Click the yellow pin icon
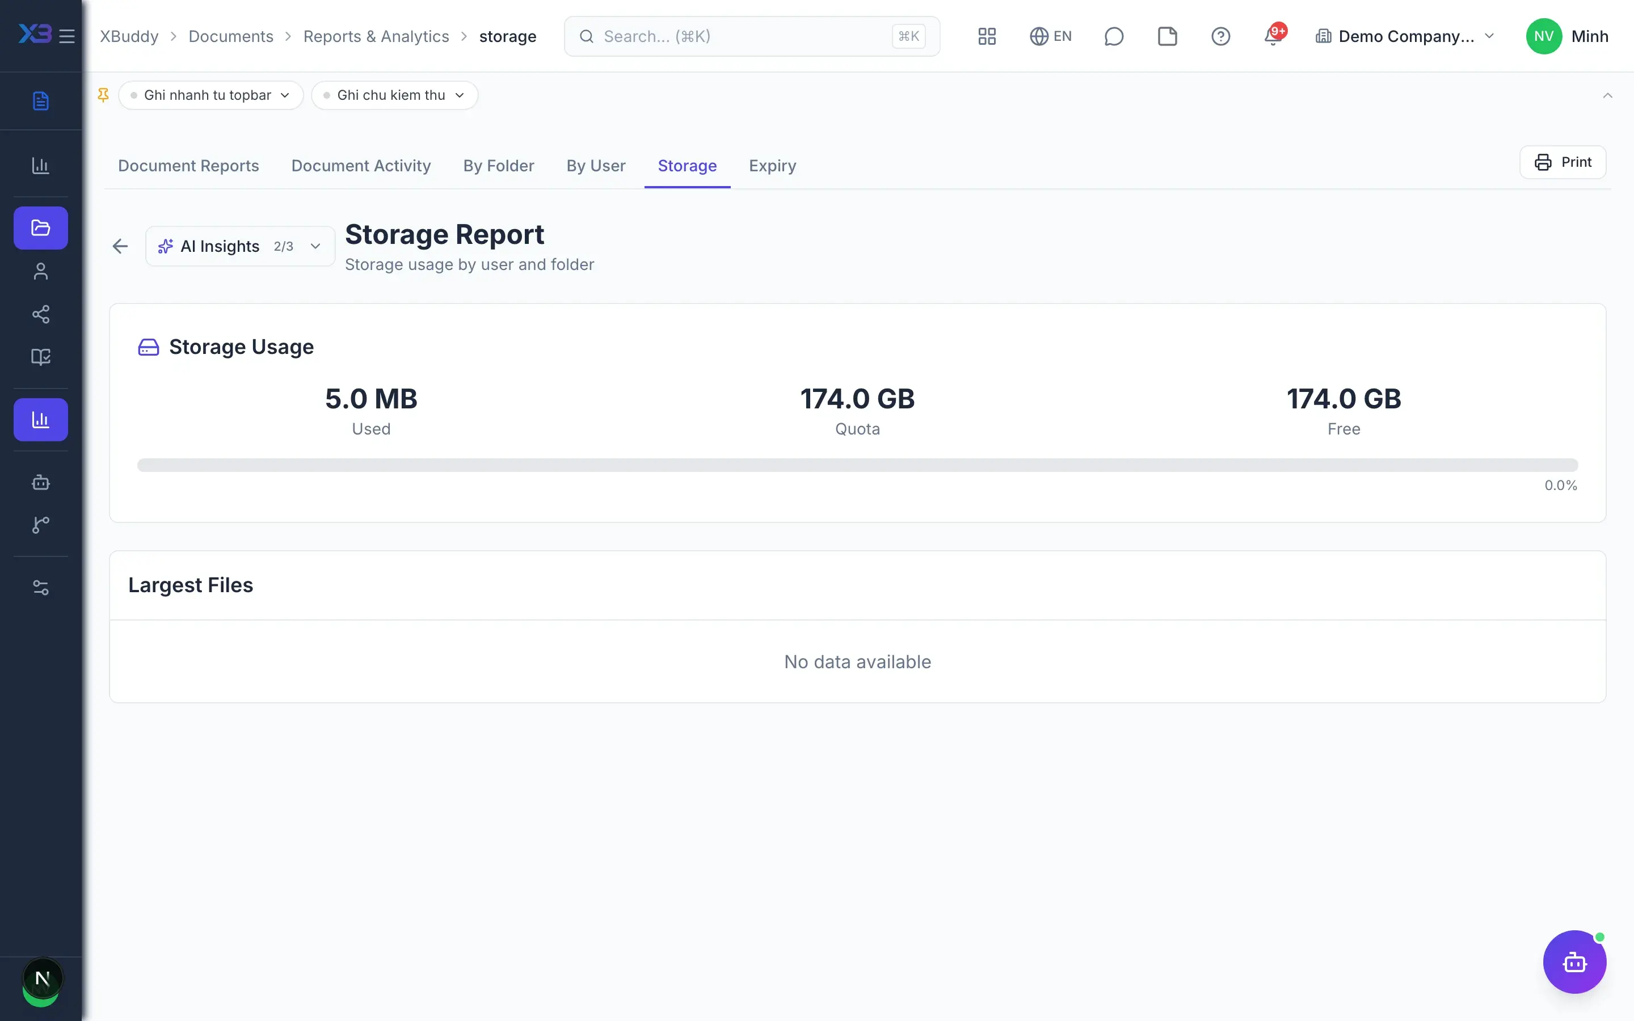 click(x=103, y=95)
